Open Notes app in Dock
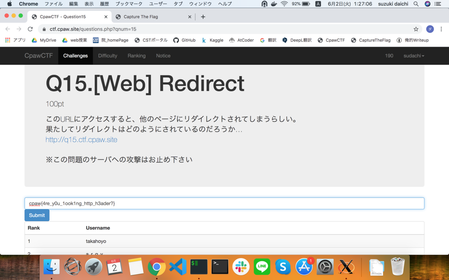 click(136, 267)
